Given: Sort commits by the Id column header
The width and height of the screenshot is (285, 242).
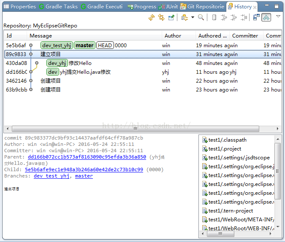Looking at the screenshot, I should (16, 36).
